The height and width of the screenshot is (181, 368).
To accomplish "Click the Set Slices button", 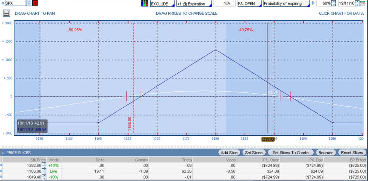I will 254,152.
